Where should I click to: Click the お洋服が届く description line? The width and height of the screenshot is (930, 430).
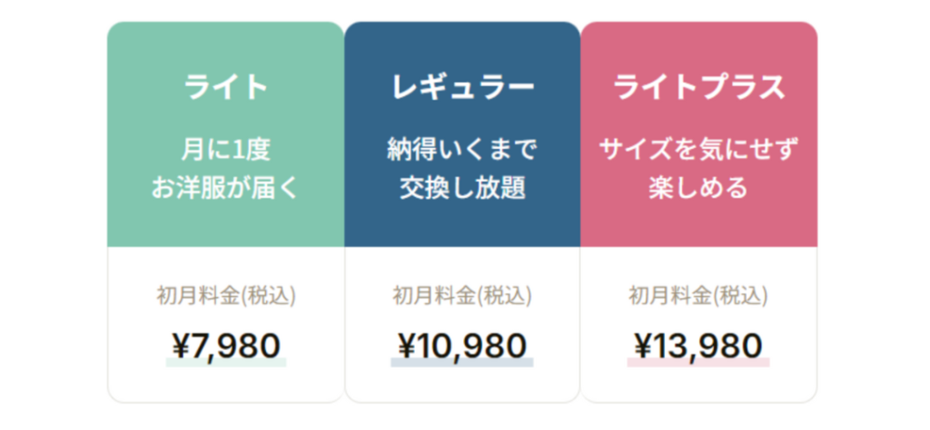click(x=226, y=188)
